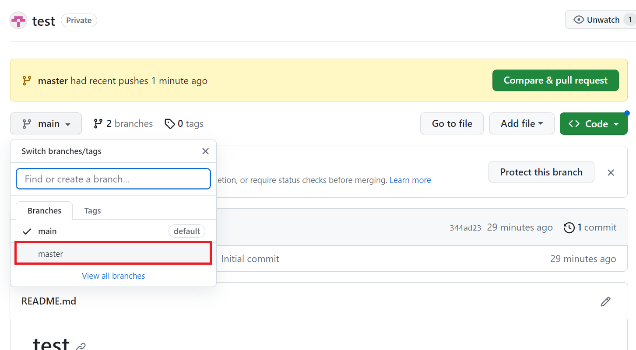
Task: Open the 0 tags link
Action: point(184,124)
